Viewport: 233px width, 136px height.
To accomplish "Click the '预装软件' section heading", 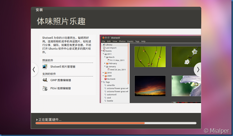I will click(x=47, y=60).
